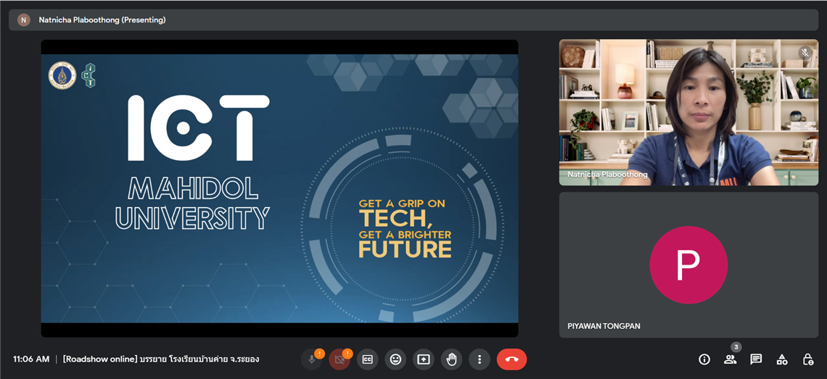Screen dimensions: 827x379
Task: Turn on the camera button
Action: tap(340, 359)
